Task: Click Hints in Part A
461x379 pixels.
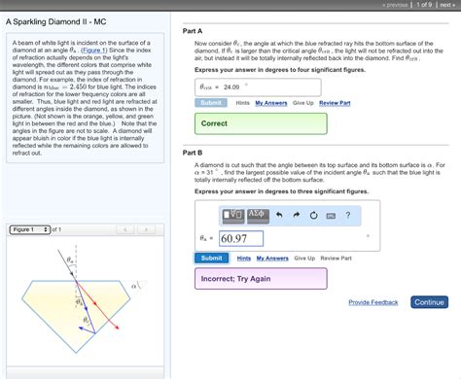Action: click(242, 103)
